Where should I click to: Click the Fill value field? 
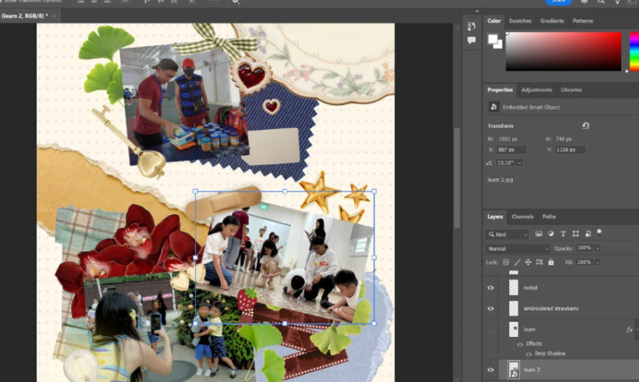tap(584, 262)
